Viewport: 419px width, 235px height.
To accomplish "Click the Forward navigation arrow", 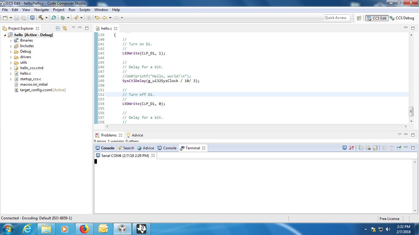I will pyautogui.click(x=116, y=18).
